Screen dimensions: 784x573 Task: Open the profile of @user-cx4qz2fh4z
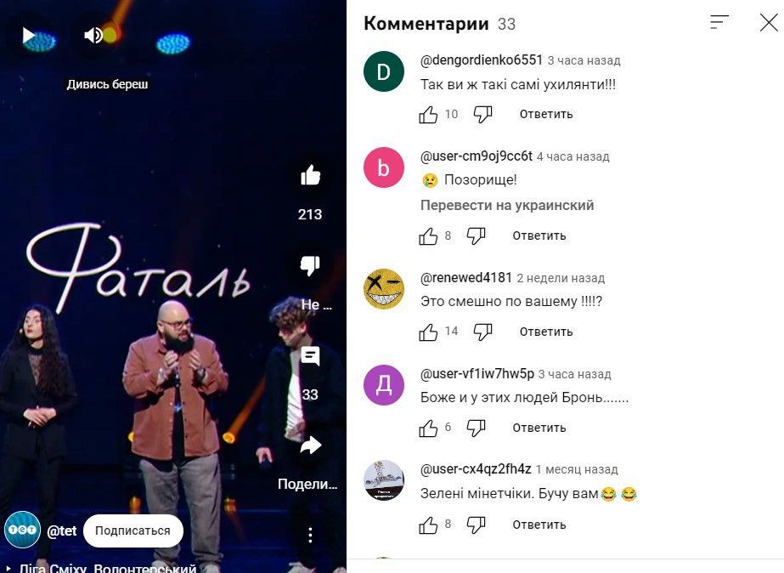pos(476,469)
